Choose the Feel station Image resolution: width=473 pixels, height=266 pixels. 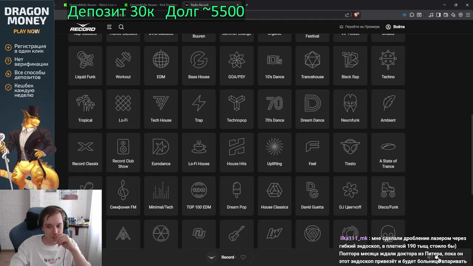[312, 153]
